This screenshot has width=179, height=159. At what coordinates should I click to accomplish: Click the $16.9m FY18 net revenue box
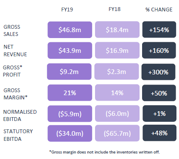point(117,50)
